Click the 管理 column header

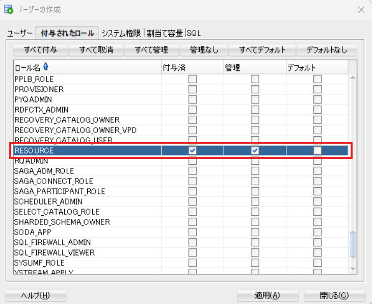pyautogui.click(x=255, y=67)
